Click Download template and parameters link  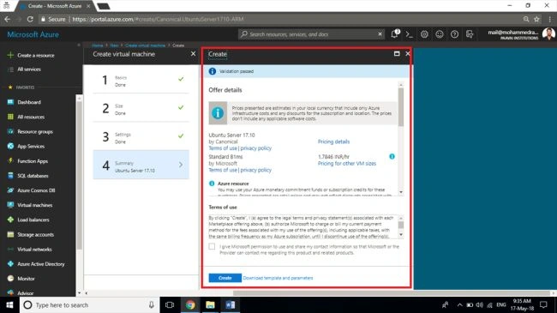pyautogui.click(x=278, y=278)
